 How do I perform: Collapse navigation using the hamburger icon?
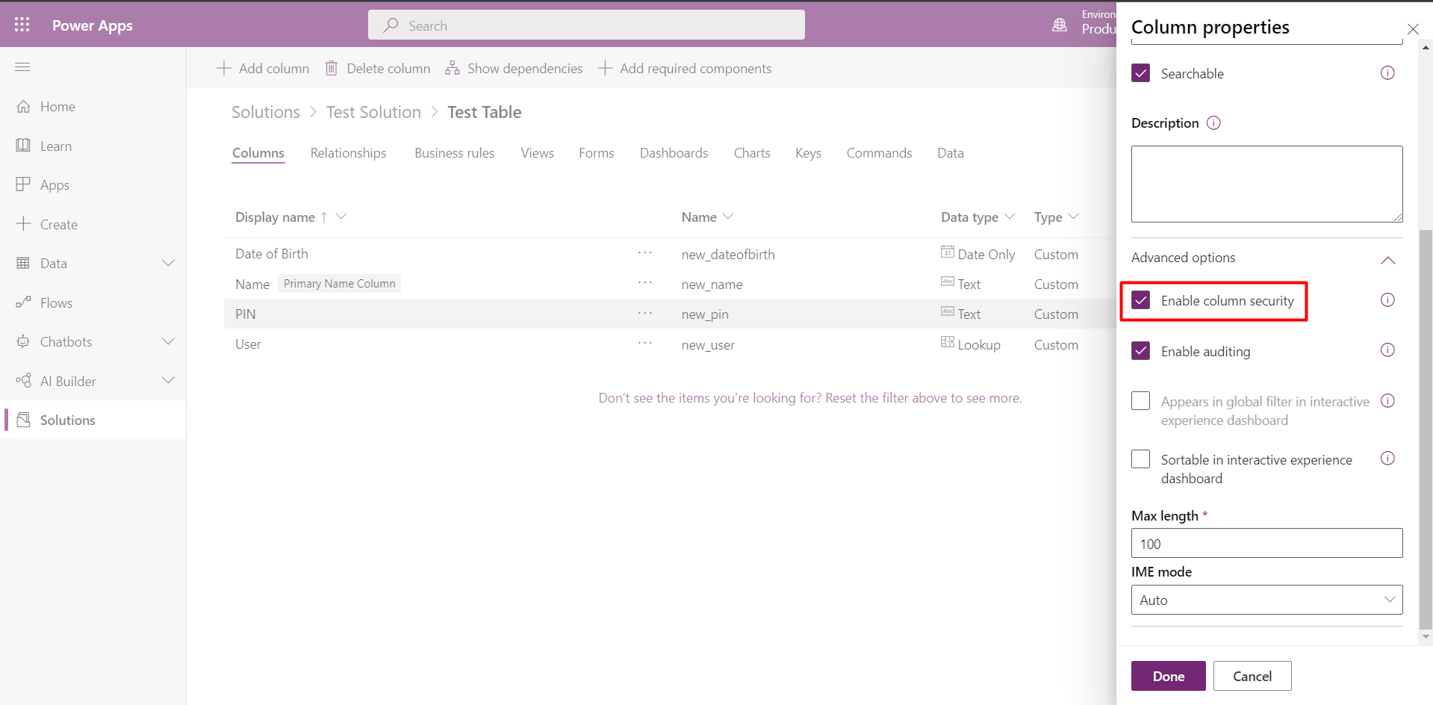[22, 67]
